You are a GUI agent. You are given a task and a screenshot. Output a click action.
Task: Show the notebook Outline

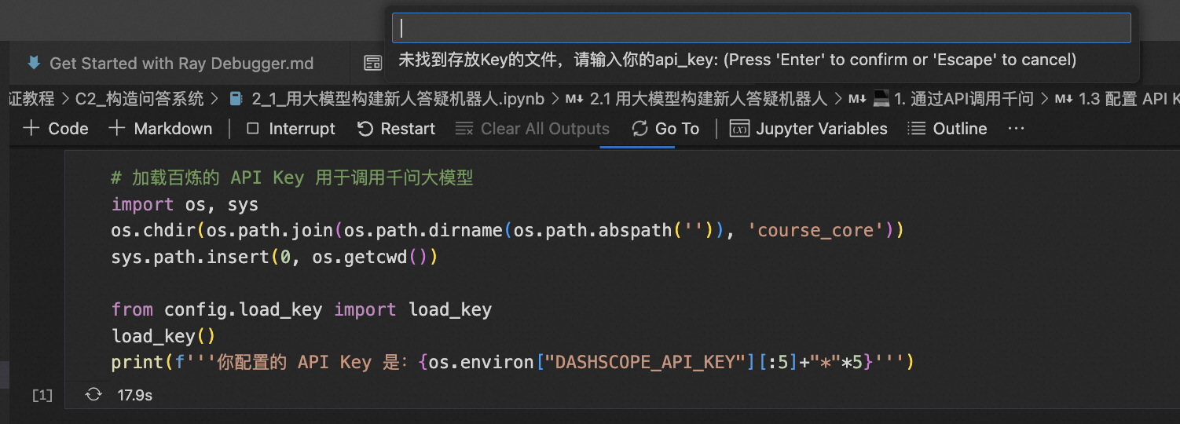tap(947, 129)
